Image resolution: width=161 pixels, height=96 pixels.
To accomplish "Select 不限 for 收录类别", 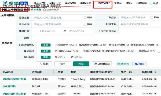I will [46, 51].
